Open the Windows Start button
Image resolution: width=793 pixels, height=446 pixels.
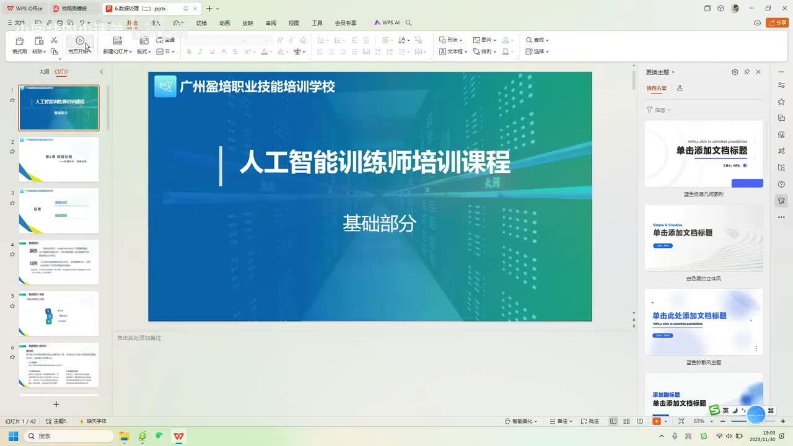(12, 436)
